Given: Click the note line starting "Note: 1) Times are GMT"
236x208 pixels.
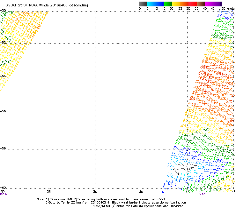Looking at the screenshot, I should point(100,199).
